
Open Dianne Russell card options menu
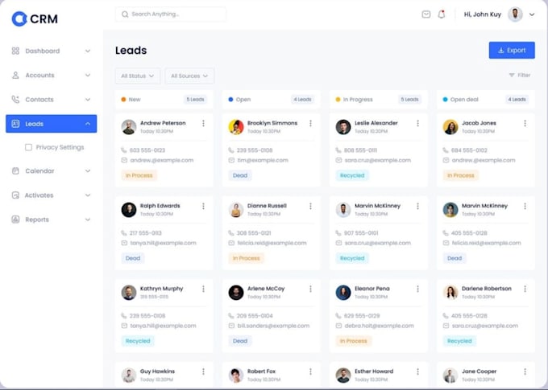(x=310, y=206)
